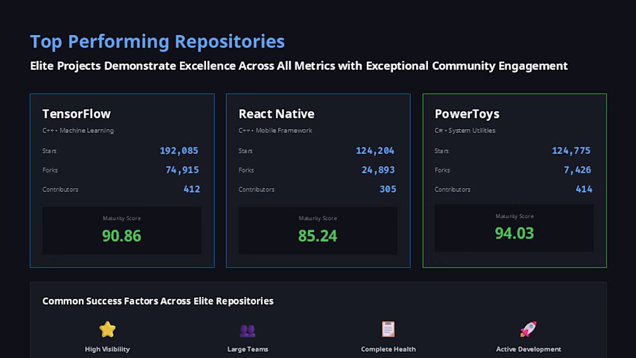Select the React Native card title

click(x=276, y=114)
